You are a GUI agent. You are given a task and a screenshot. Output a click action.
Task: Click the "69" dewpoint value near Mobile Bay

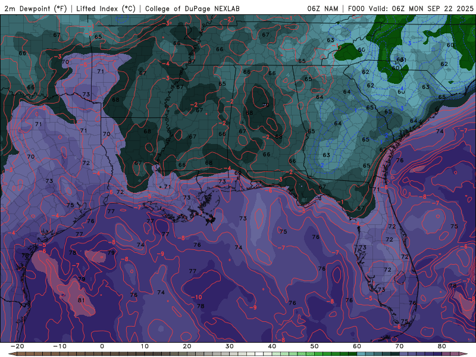[237, 173]
